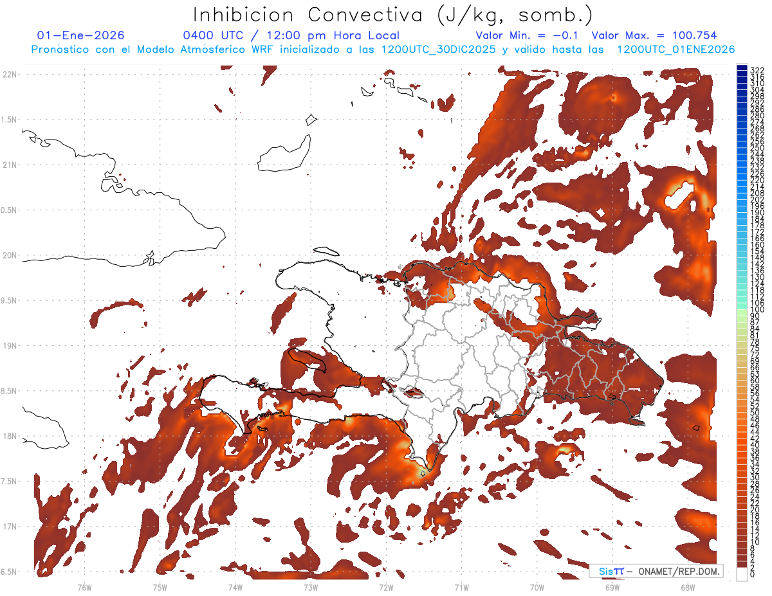Viewport: 772px width, 596px height.
Task: Click the '71W' longitude label
Action: coord(461,587)
